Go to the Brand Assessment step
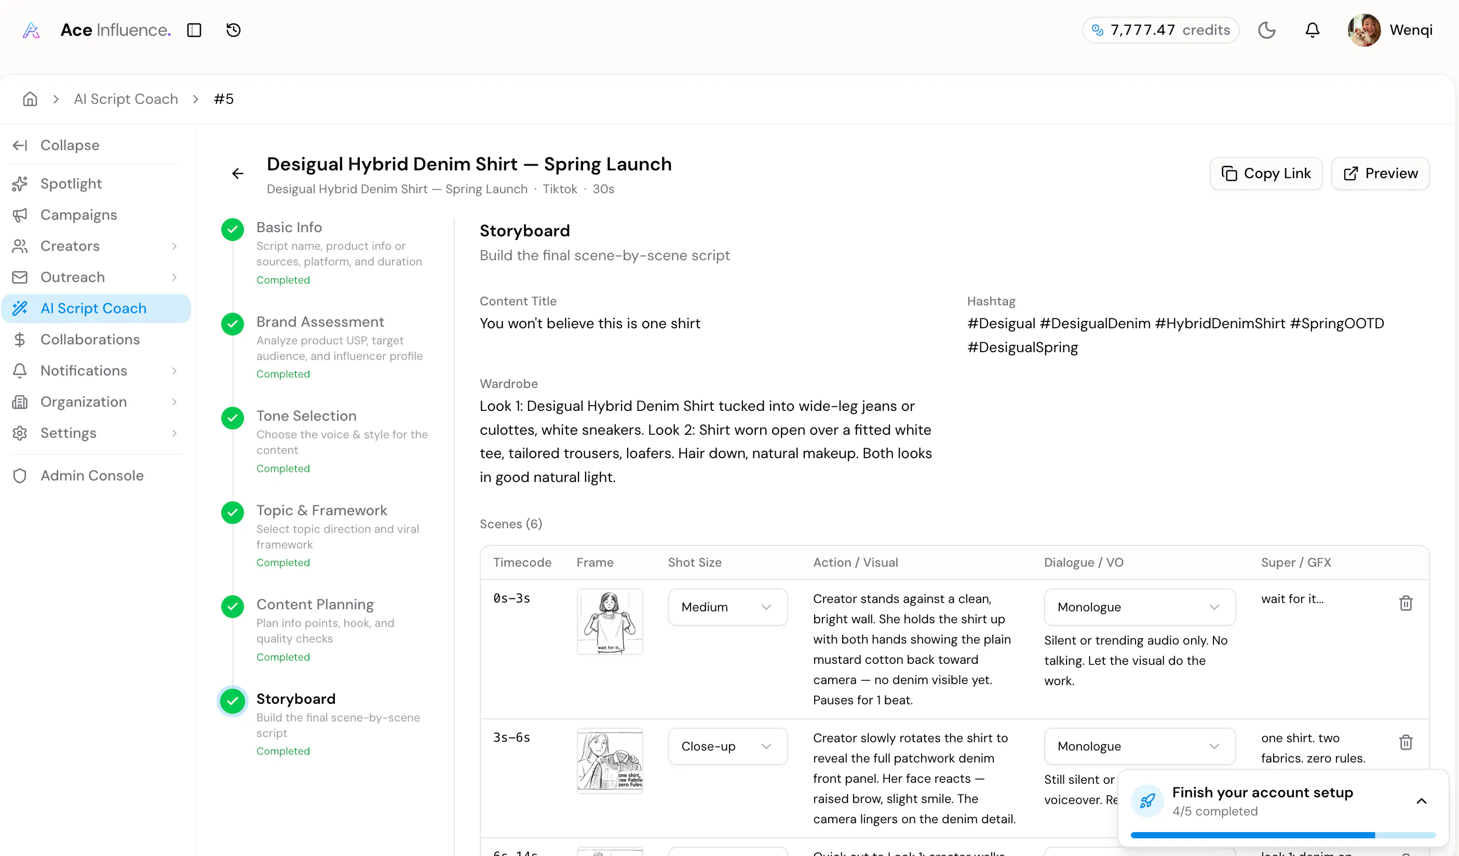The height and width of the screenshot is (856, 1459). coord(320,322)
